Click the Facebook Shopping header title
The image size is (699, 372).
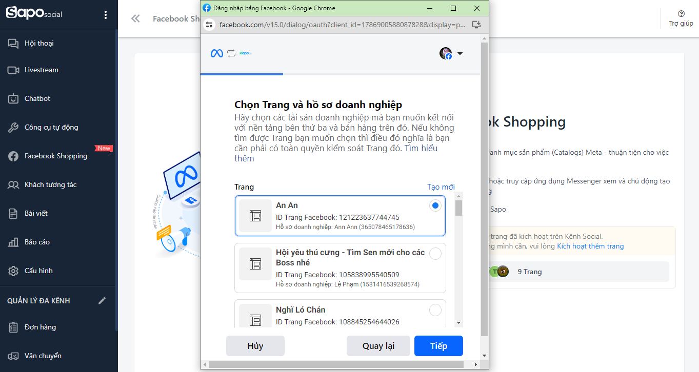[176, 19]
